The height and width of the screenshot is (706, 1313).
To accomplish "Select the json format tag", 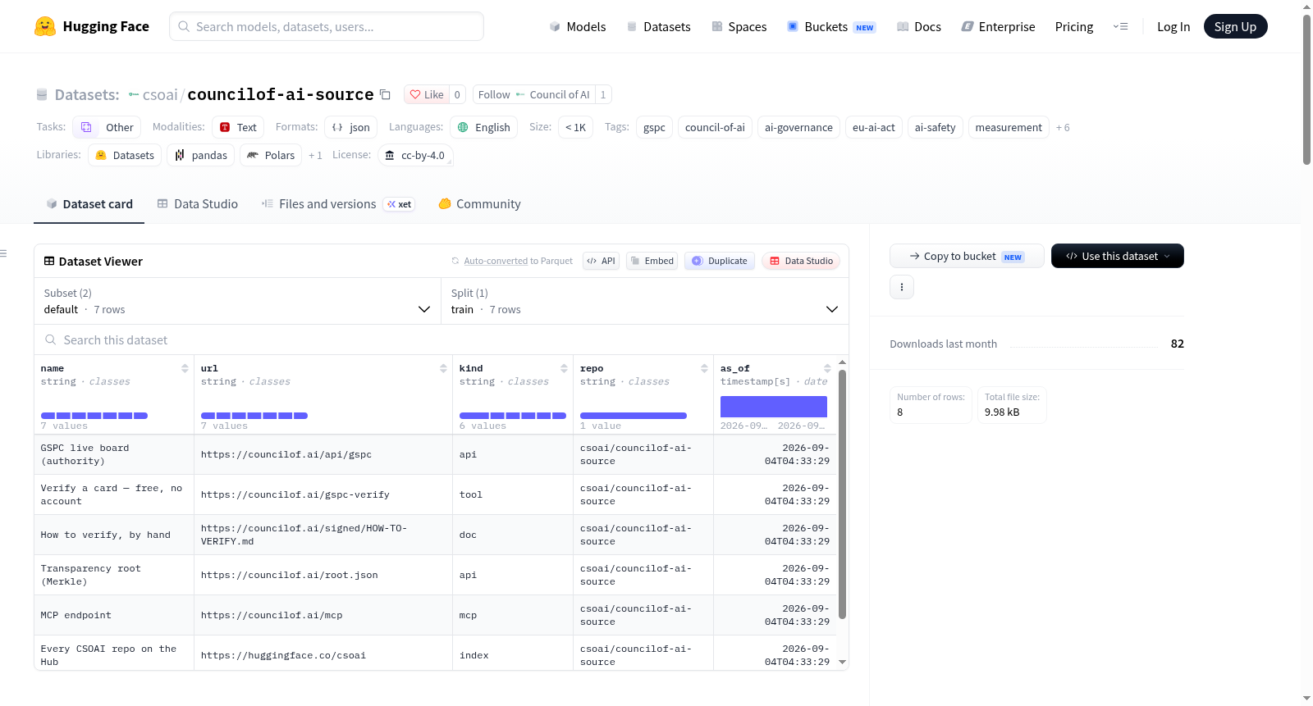I will 350,127.
